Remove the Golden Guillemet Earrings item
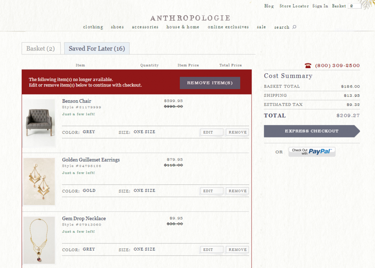This screenshot has width=375, height=268. pos(237,191)
